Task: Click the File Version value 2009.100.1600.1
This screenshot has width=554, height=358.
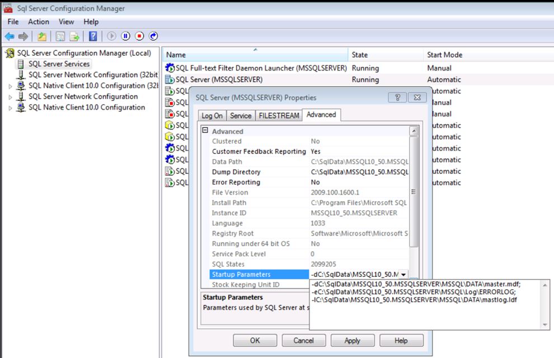Action: pyautogui.click(x=335, y=192)
